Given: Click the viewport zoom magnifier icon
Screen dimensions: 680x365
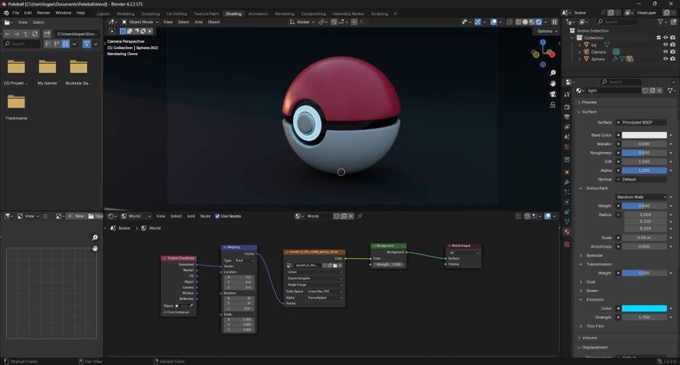Looking at the screenshot, I should click(553, 72).
